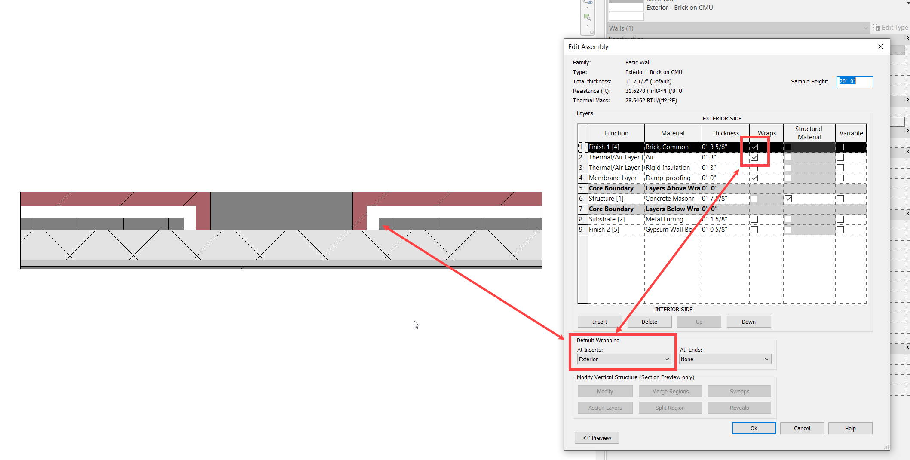Click the OK button

click(754, 428)
